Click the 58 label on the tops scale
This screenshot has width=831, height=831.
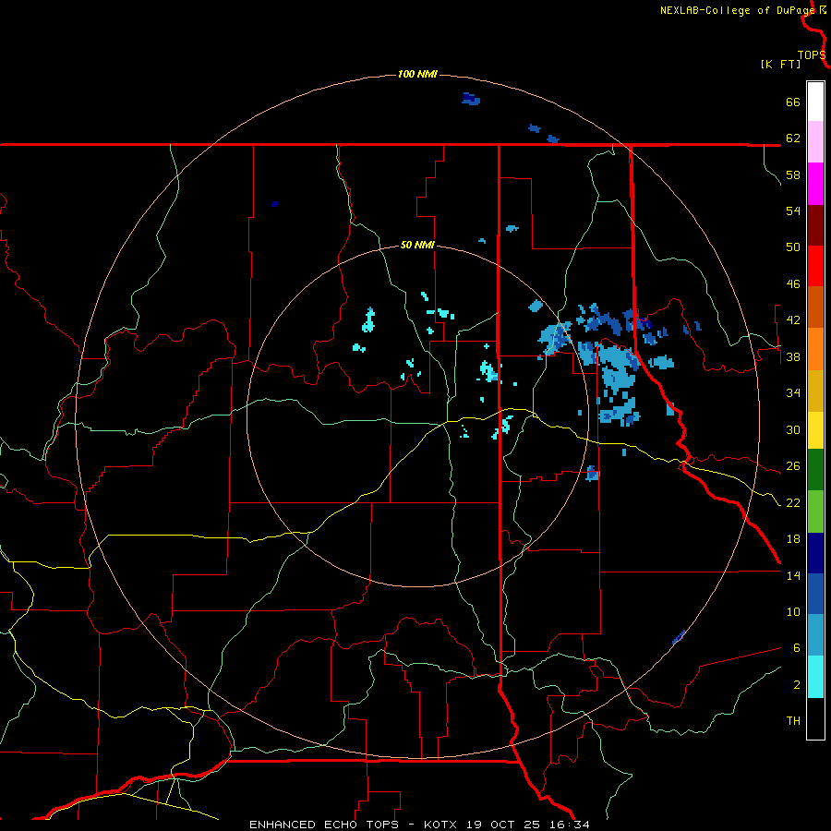tap(793, 175)
